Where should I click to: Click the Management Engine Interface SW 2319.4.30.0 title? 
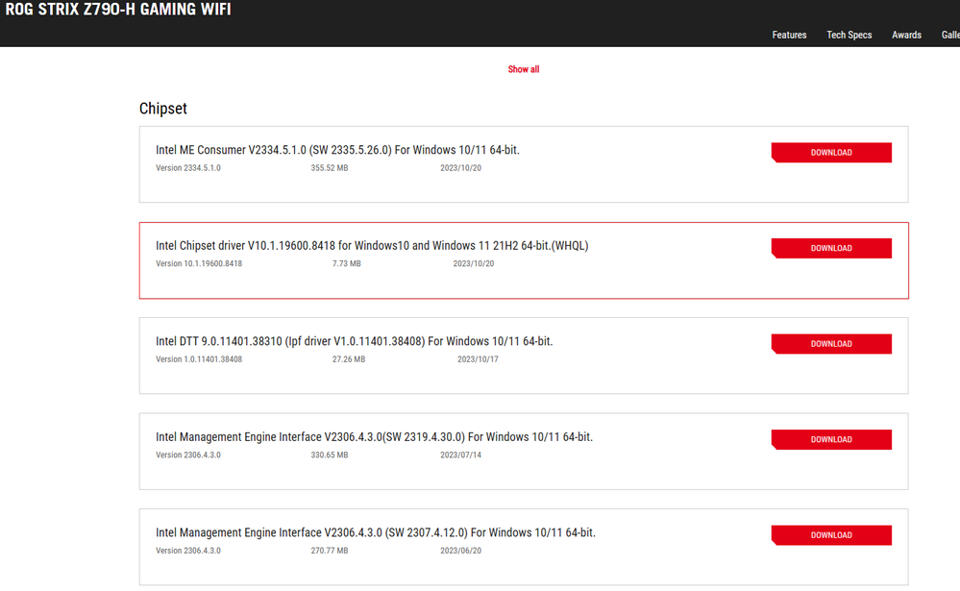point(374,436)
